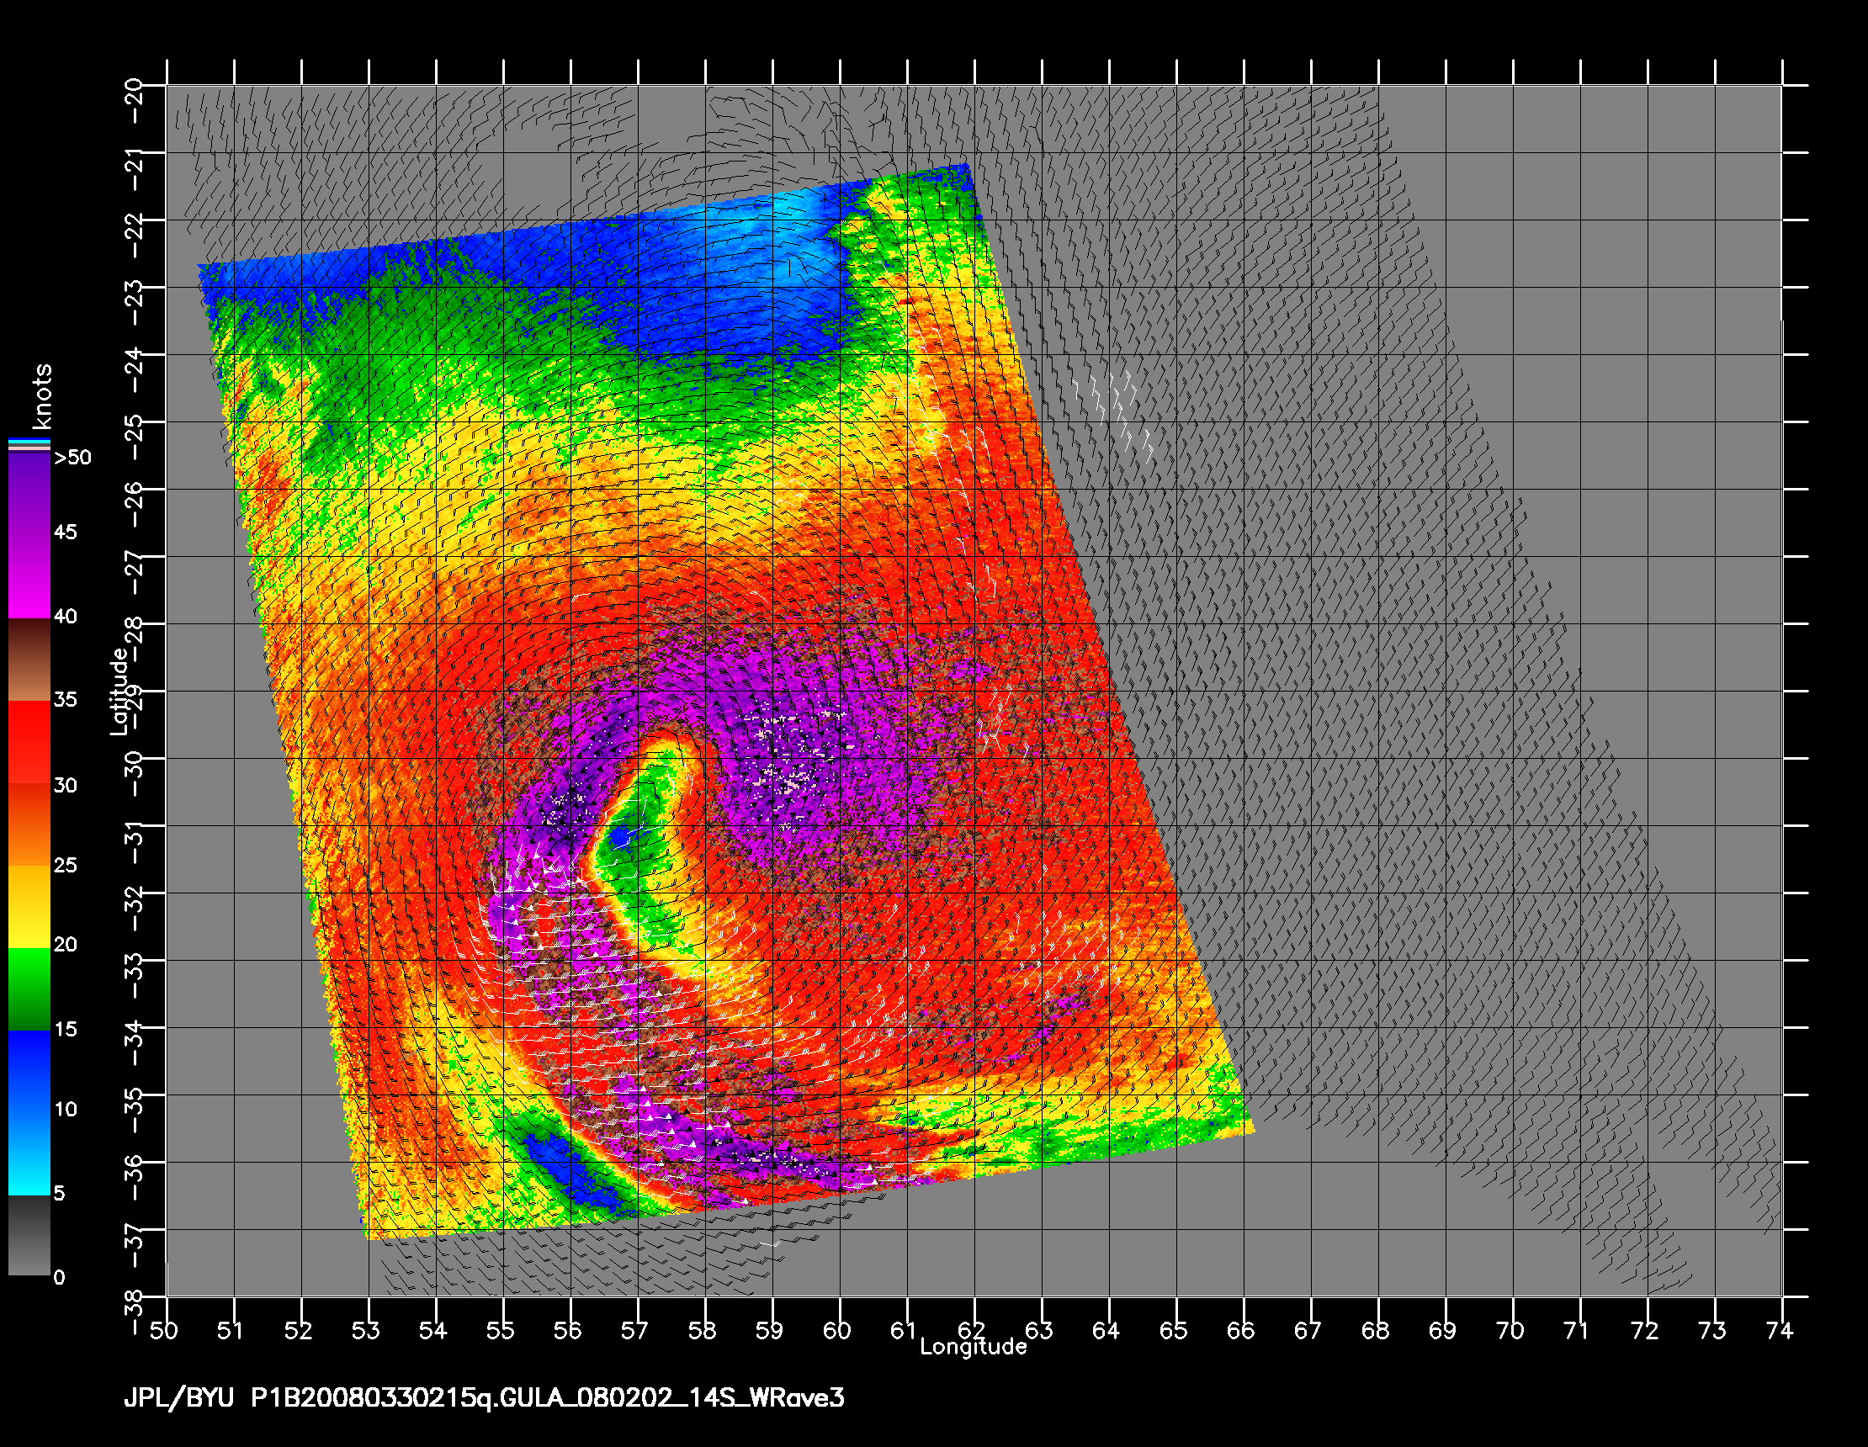Click the 'P1B20080330215q.GULA_080202_14S_WRave3' filename caption

[548, 1399]
